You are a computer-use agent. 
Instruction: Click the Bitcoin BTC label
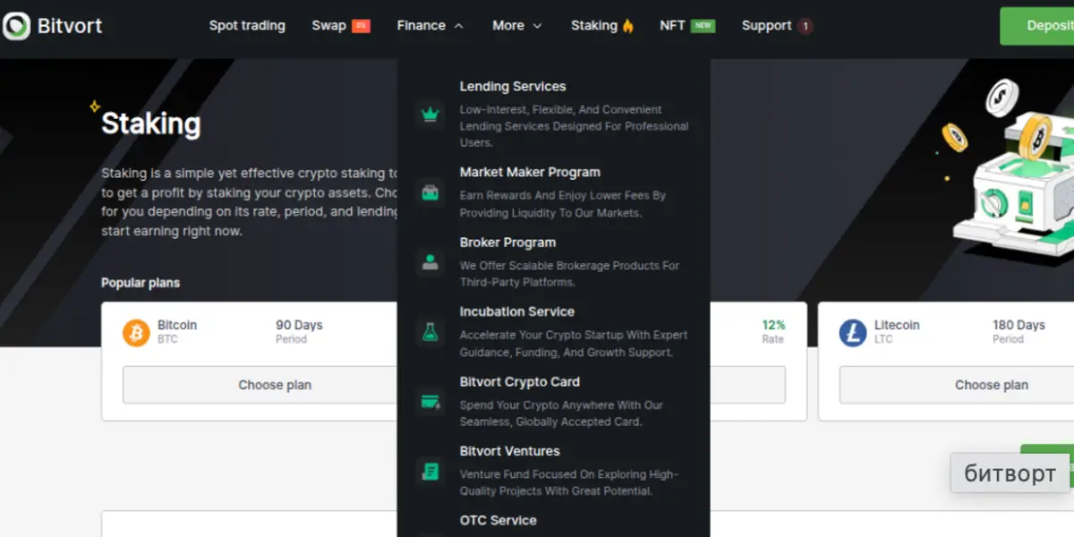pyautogui.click(x=177, y=331)
